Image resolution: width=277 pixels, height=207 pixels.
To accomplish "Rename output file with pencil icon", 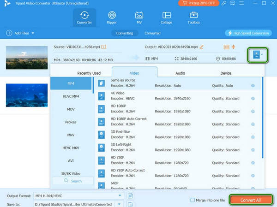I will point(201,47).
